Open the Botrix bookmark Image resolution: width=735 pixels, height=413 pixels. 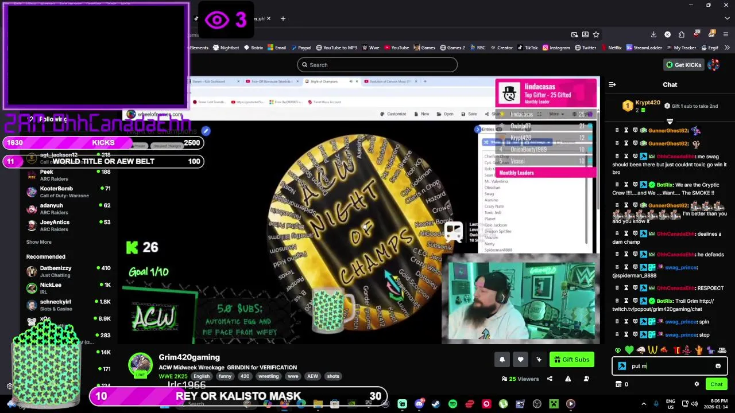[x=253, y=48]
